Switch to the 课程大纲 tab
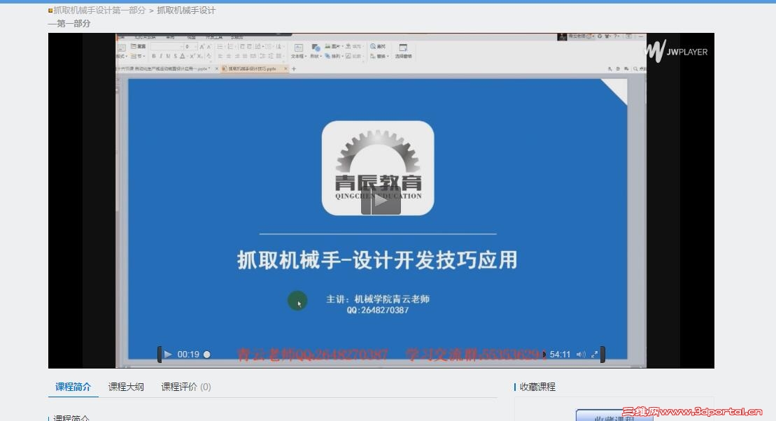This screenshot has height=421, width=776. coord(126,387)
